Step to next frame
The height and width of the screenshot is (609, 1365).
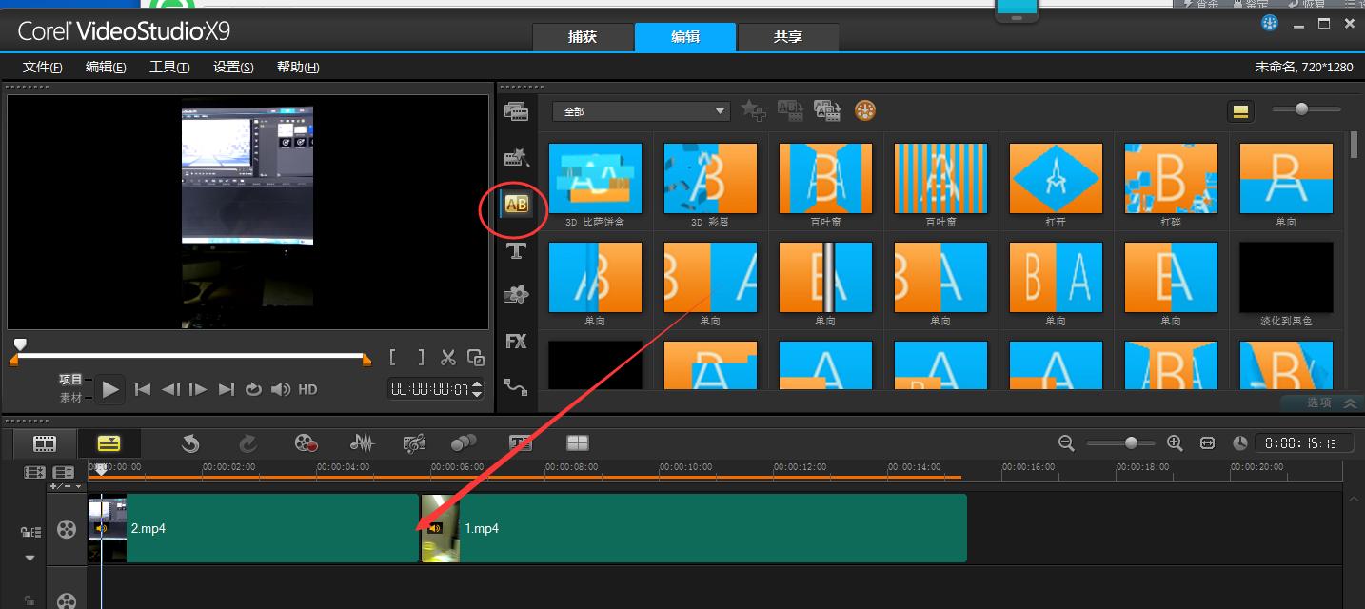[x=198, y=389]
